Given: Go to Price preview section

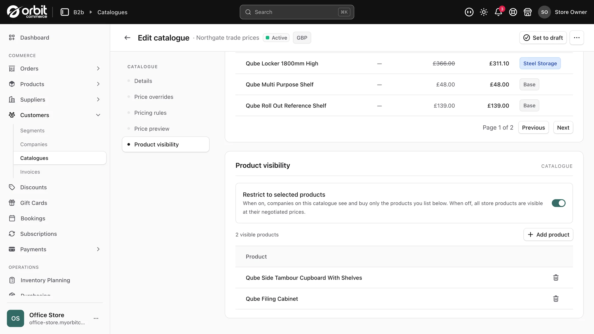Looking at the screenshot, I should click(x=166, y=129).
